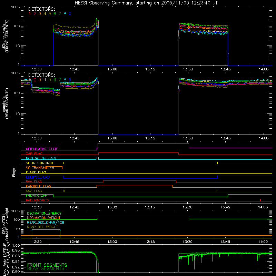The height and width of the screenshot is (276, 276).
Task: Click the 13:45 tick label under the decimation panel
Action: (225, 242)
